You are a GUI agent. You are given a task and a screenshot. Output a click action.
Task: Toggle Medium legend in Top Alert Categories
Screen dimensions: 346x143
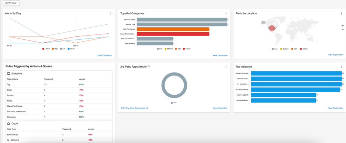click(169, 49)
